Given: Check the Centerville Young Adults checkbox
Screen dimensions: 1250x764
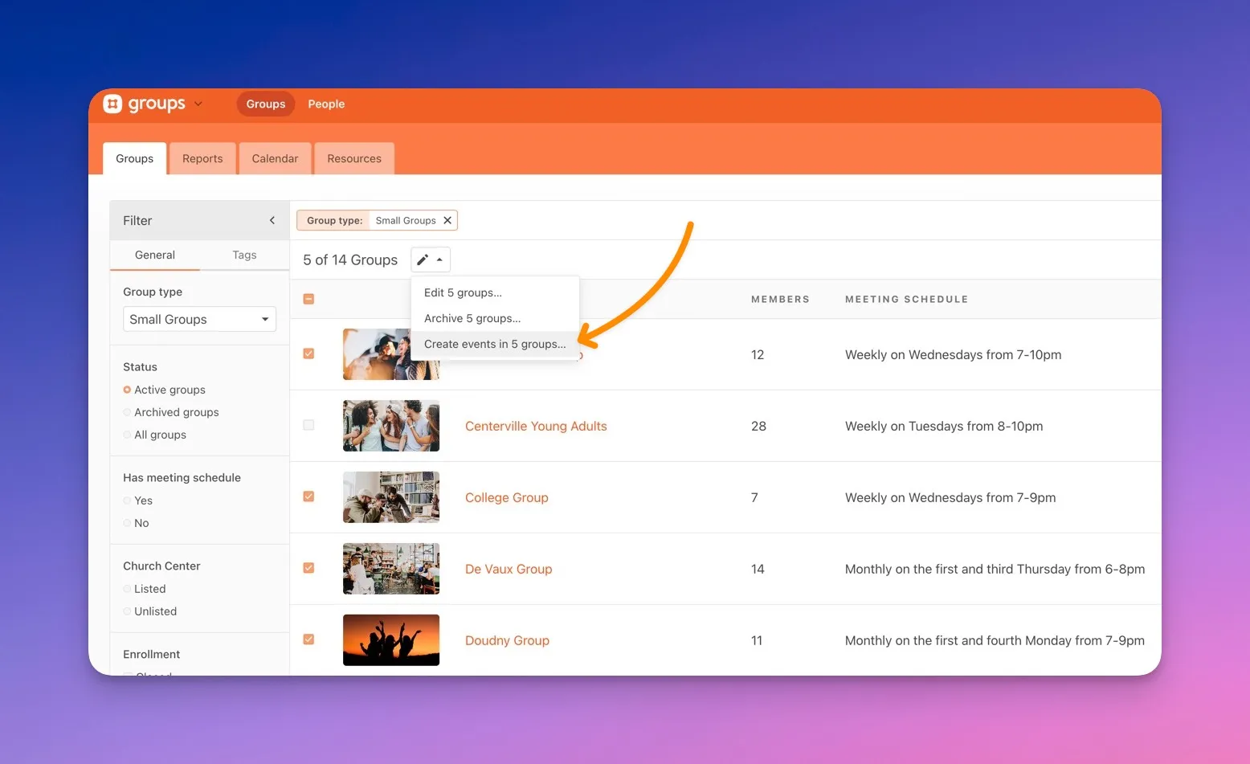Looking at the screenshot, I should [x=308, y=425].
